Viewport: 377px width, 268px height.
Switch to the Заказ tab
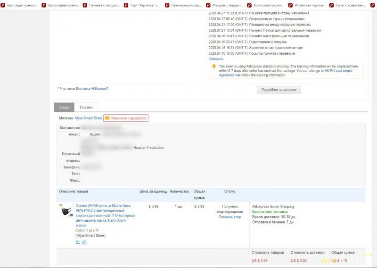click(x=64, y=108)
